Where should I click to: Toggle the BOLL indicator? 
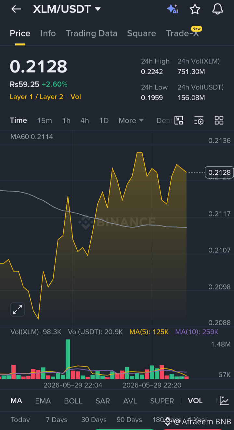coord(73,401)
